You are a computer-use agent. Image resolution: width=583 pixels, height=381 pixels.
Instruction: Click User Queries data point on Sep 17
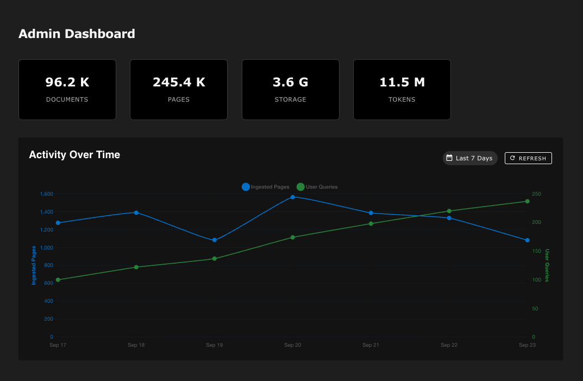[x=58, y=280]
